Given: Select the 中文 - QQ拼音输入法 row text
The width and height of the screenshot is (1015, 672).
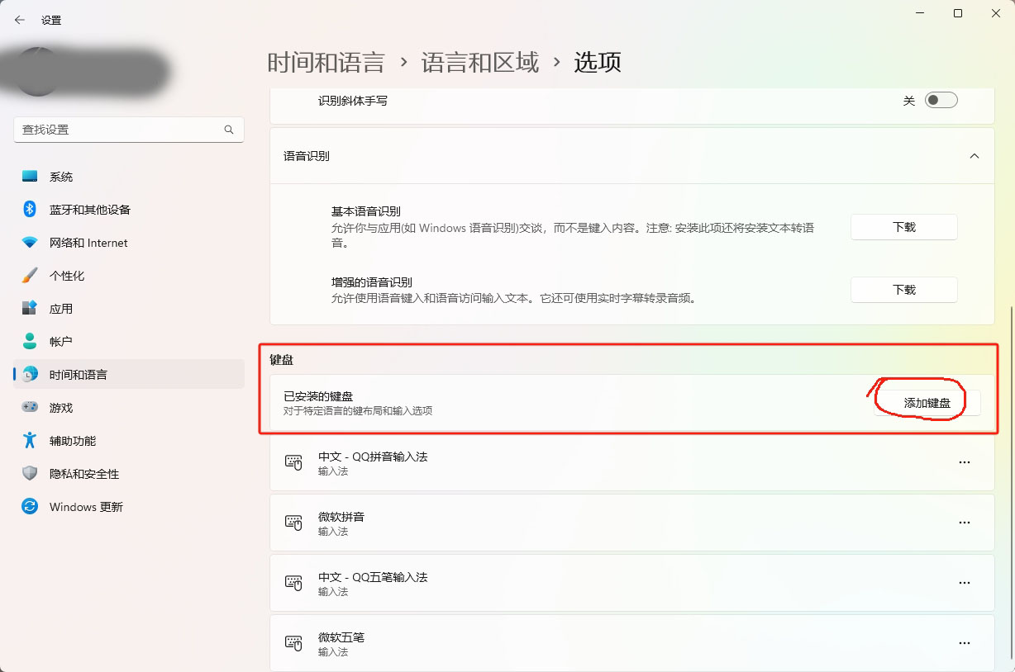Looking at the screenshot, I should point(373,457).
